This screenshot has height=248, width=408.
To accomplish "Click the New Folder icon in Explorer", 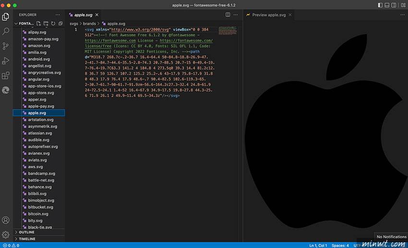I will click(x=46, y=23).
